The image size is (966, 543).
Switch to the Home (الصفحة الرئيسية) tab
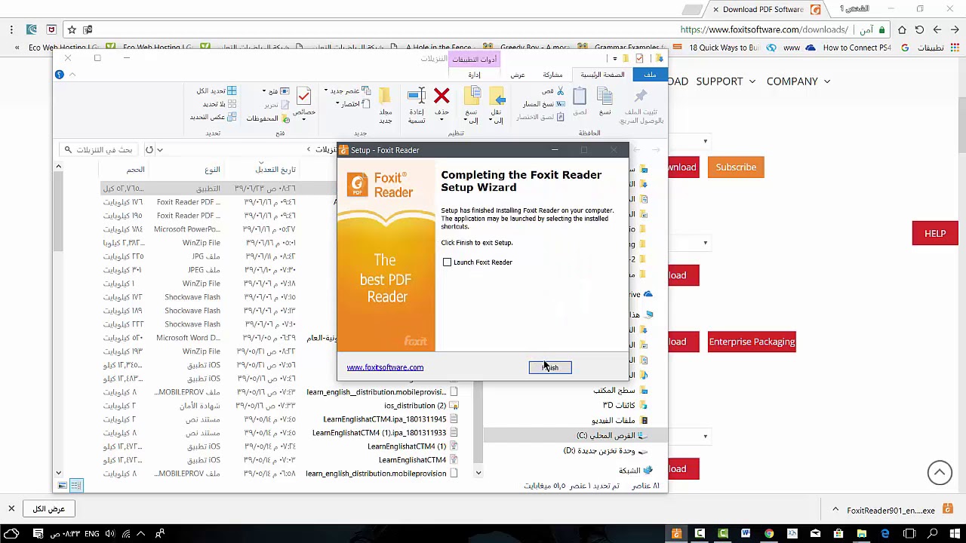pos(602,75)
